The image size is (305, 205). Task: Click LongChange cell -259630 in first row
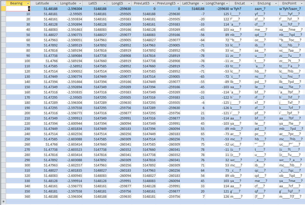pos(217,9)
